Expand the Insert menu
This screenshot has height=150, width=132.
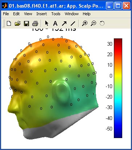(42, 14)
